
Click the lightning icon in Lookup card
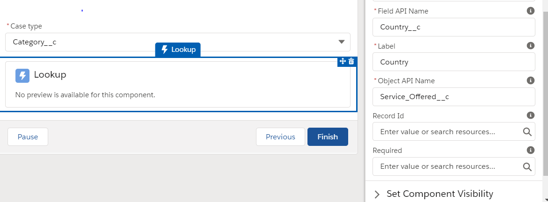tap(22, 75)
